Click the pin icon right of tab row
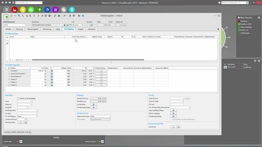Image resolution: width=262 pixels, height=147 pixels. point(218,29)
